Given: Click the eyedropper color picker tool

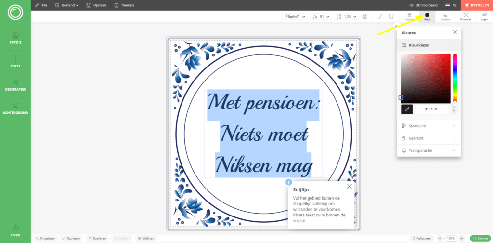Looking at the screenshot, I should tap(407, 109).
